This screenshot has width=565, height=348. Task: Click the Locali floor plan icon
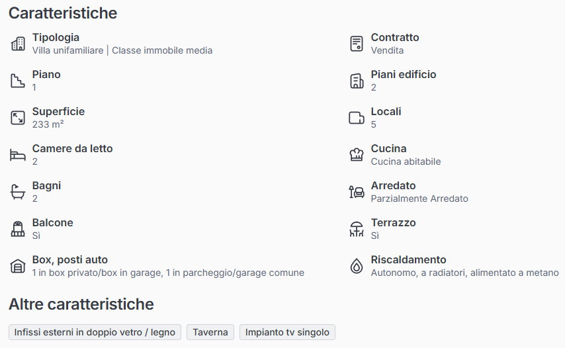(357, 118)
